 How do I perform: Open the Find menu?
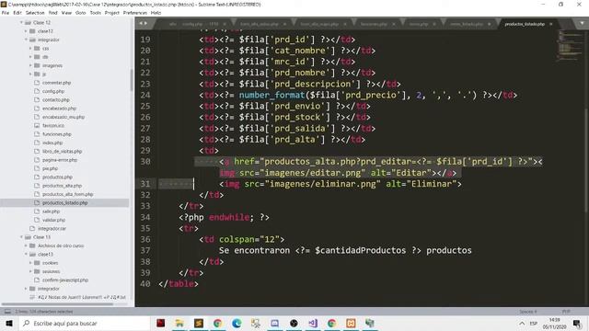click(53, 13)
